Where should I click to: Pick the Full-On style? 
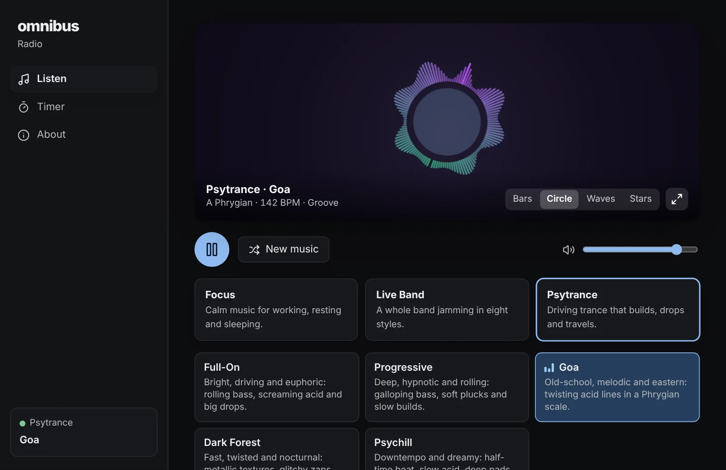[277, 387]
